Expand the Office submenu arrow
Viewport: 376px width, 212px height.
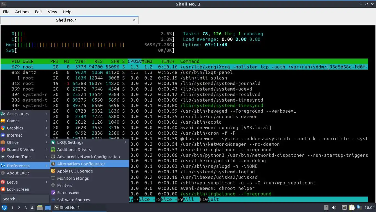[46, 142]
